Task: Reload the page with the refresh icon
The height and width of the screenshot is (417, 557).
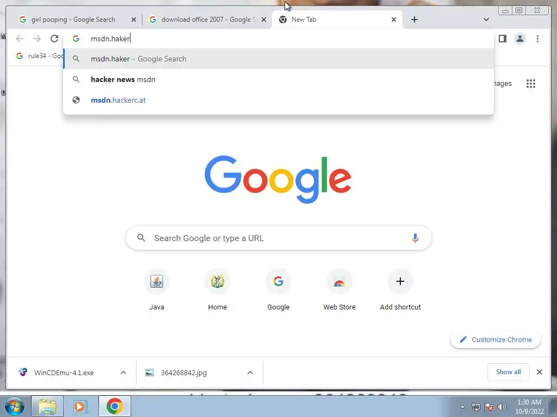Action: (54, 39)
